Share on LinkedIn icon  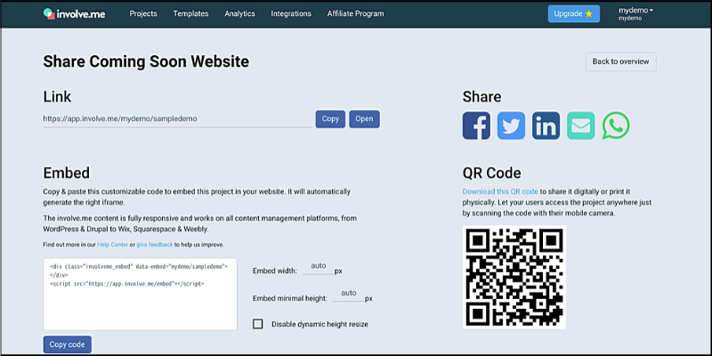pyautogui.click(x=546, y=125)
